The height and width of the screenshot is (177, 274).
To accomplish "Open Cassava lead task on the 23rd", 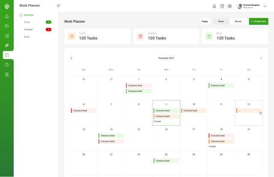I will pyautogui.click(x=166, y=161).
